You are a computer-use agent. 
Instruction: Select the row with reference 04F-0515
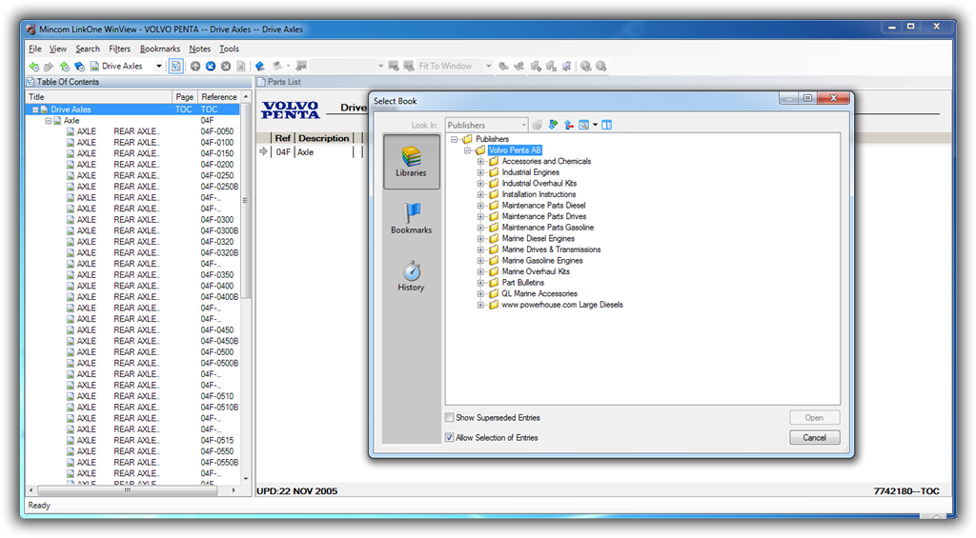pyautogui.click(x=132, y=440)
